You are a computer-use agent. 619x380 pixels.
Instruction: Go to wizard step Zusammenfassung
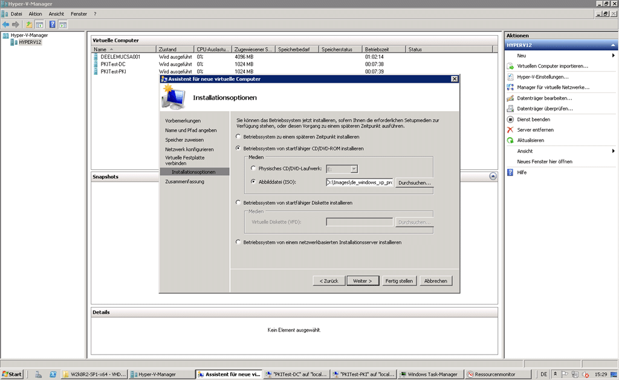[185, 181]
